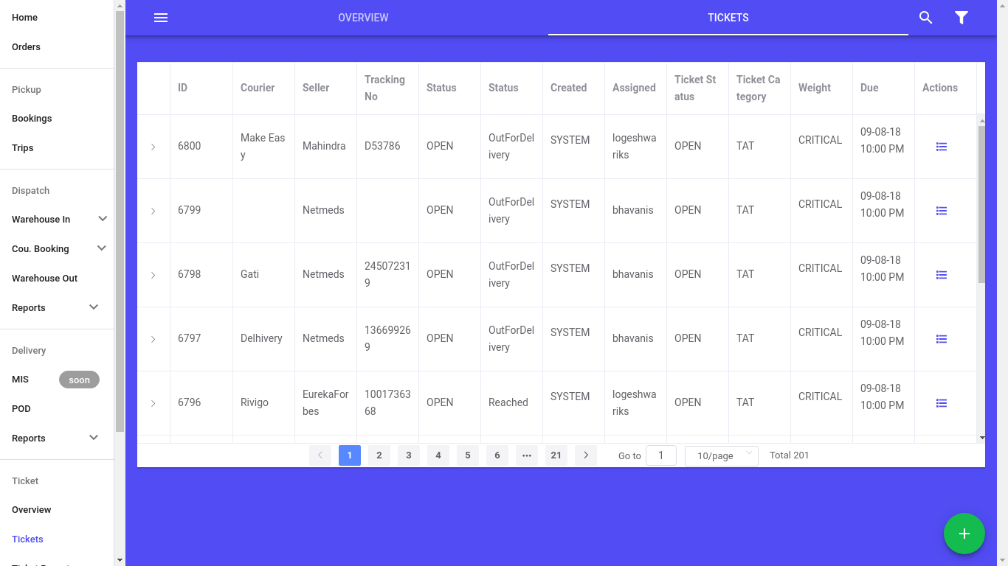Image resolution: width=1008 pixels, height=566 pixels.
Task: Expand the Warehouse In submenu
Action: click(x=103, y=219)
